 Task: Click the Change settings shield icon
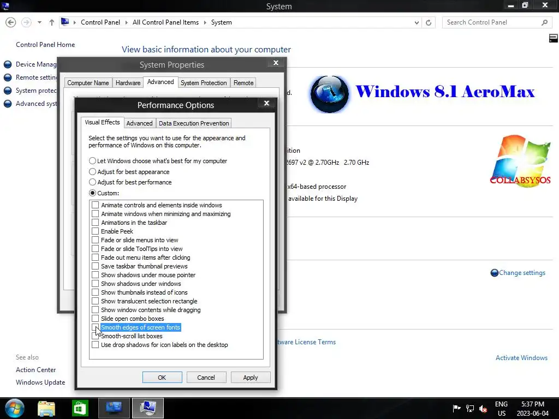pyautogui.click(x=495, y=273)
